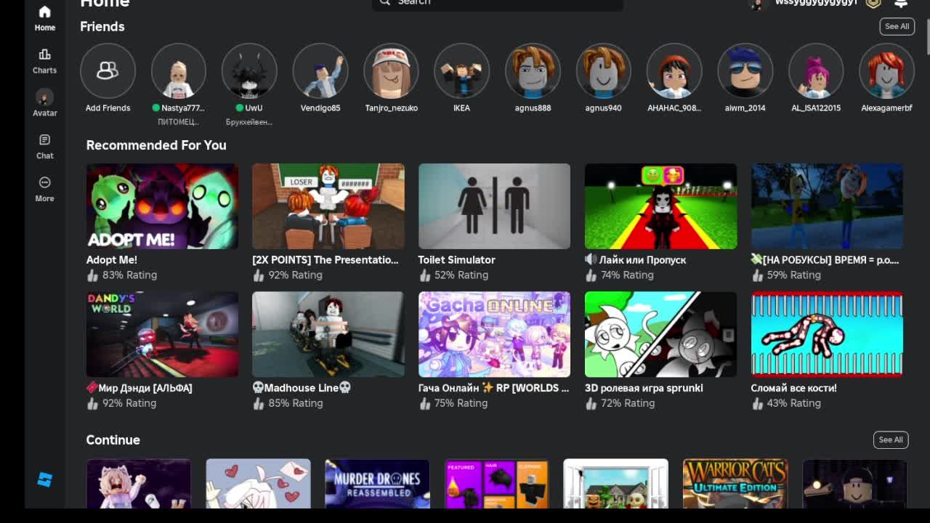The width and height of the screenshot is (930, 523).
Task: Click username wssyggyggyggy text in top bar
Action: 816,3
